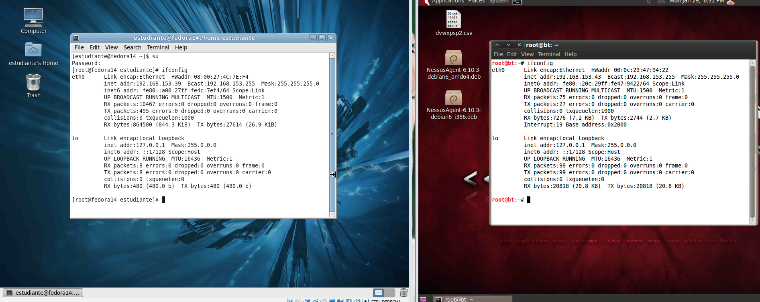The height and width of the screenshot is (302, 760).
Task: Launch terminal from BackTrack top panel icon
Action: tap(517, 2)
